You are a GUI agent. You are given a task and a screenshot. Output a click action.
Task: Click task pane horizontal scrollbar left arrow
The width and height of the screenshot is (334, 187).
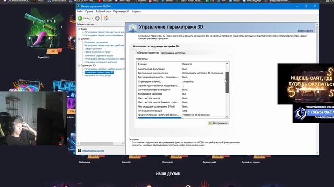78,143
